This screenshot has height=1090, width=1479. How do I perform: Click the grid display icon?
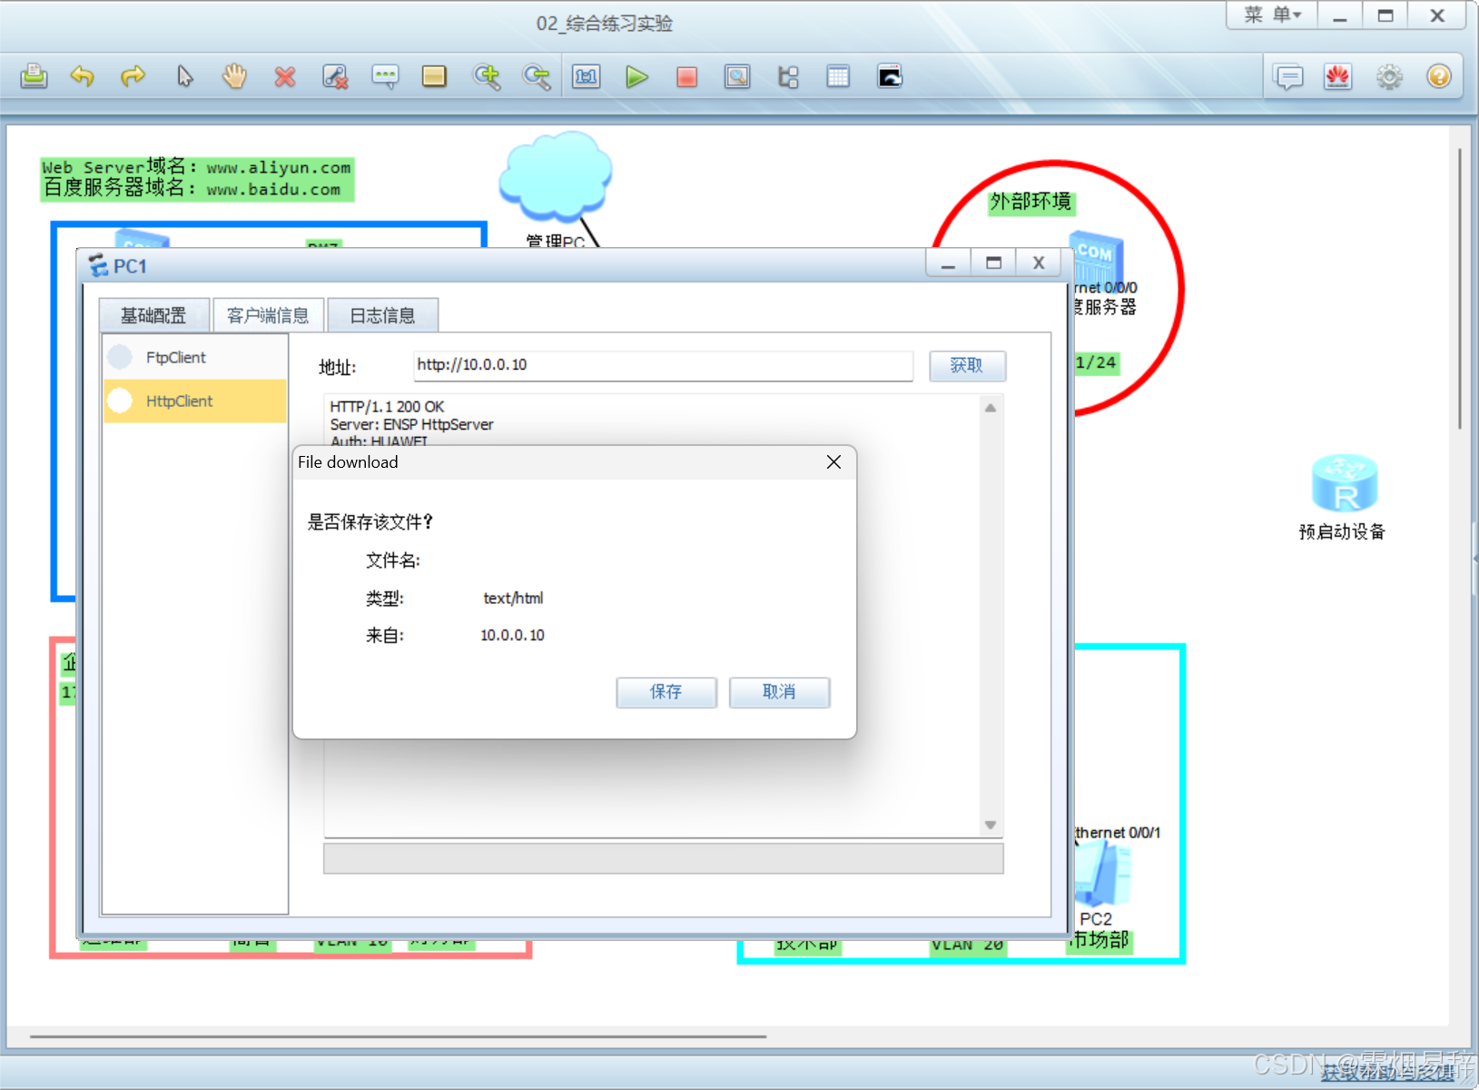838,76
